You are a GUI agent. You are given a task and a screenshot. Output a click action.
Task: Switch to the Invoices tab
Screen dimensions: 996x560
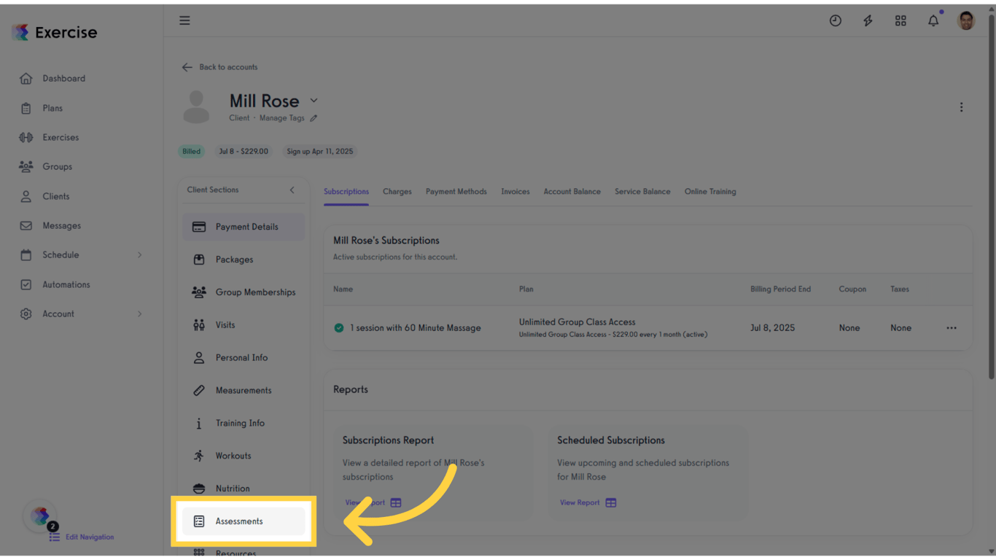click(x=515, y=191)
